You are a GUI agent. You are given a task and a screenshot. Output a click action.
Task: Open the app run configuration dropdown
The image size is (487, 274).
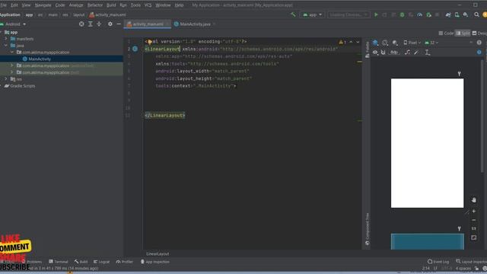point(312,14)
